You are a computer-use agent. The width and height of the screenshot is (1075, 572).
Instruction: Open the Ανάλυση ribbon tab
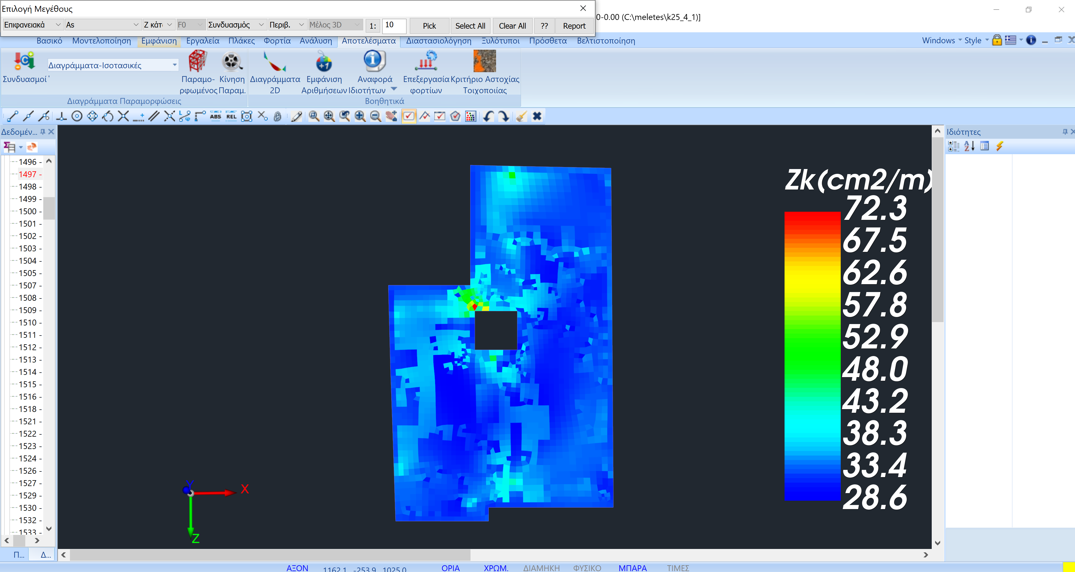pyautogui.click(x=315, y=41)
